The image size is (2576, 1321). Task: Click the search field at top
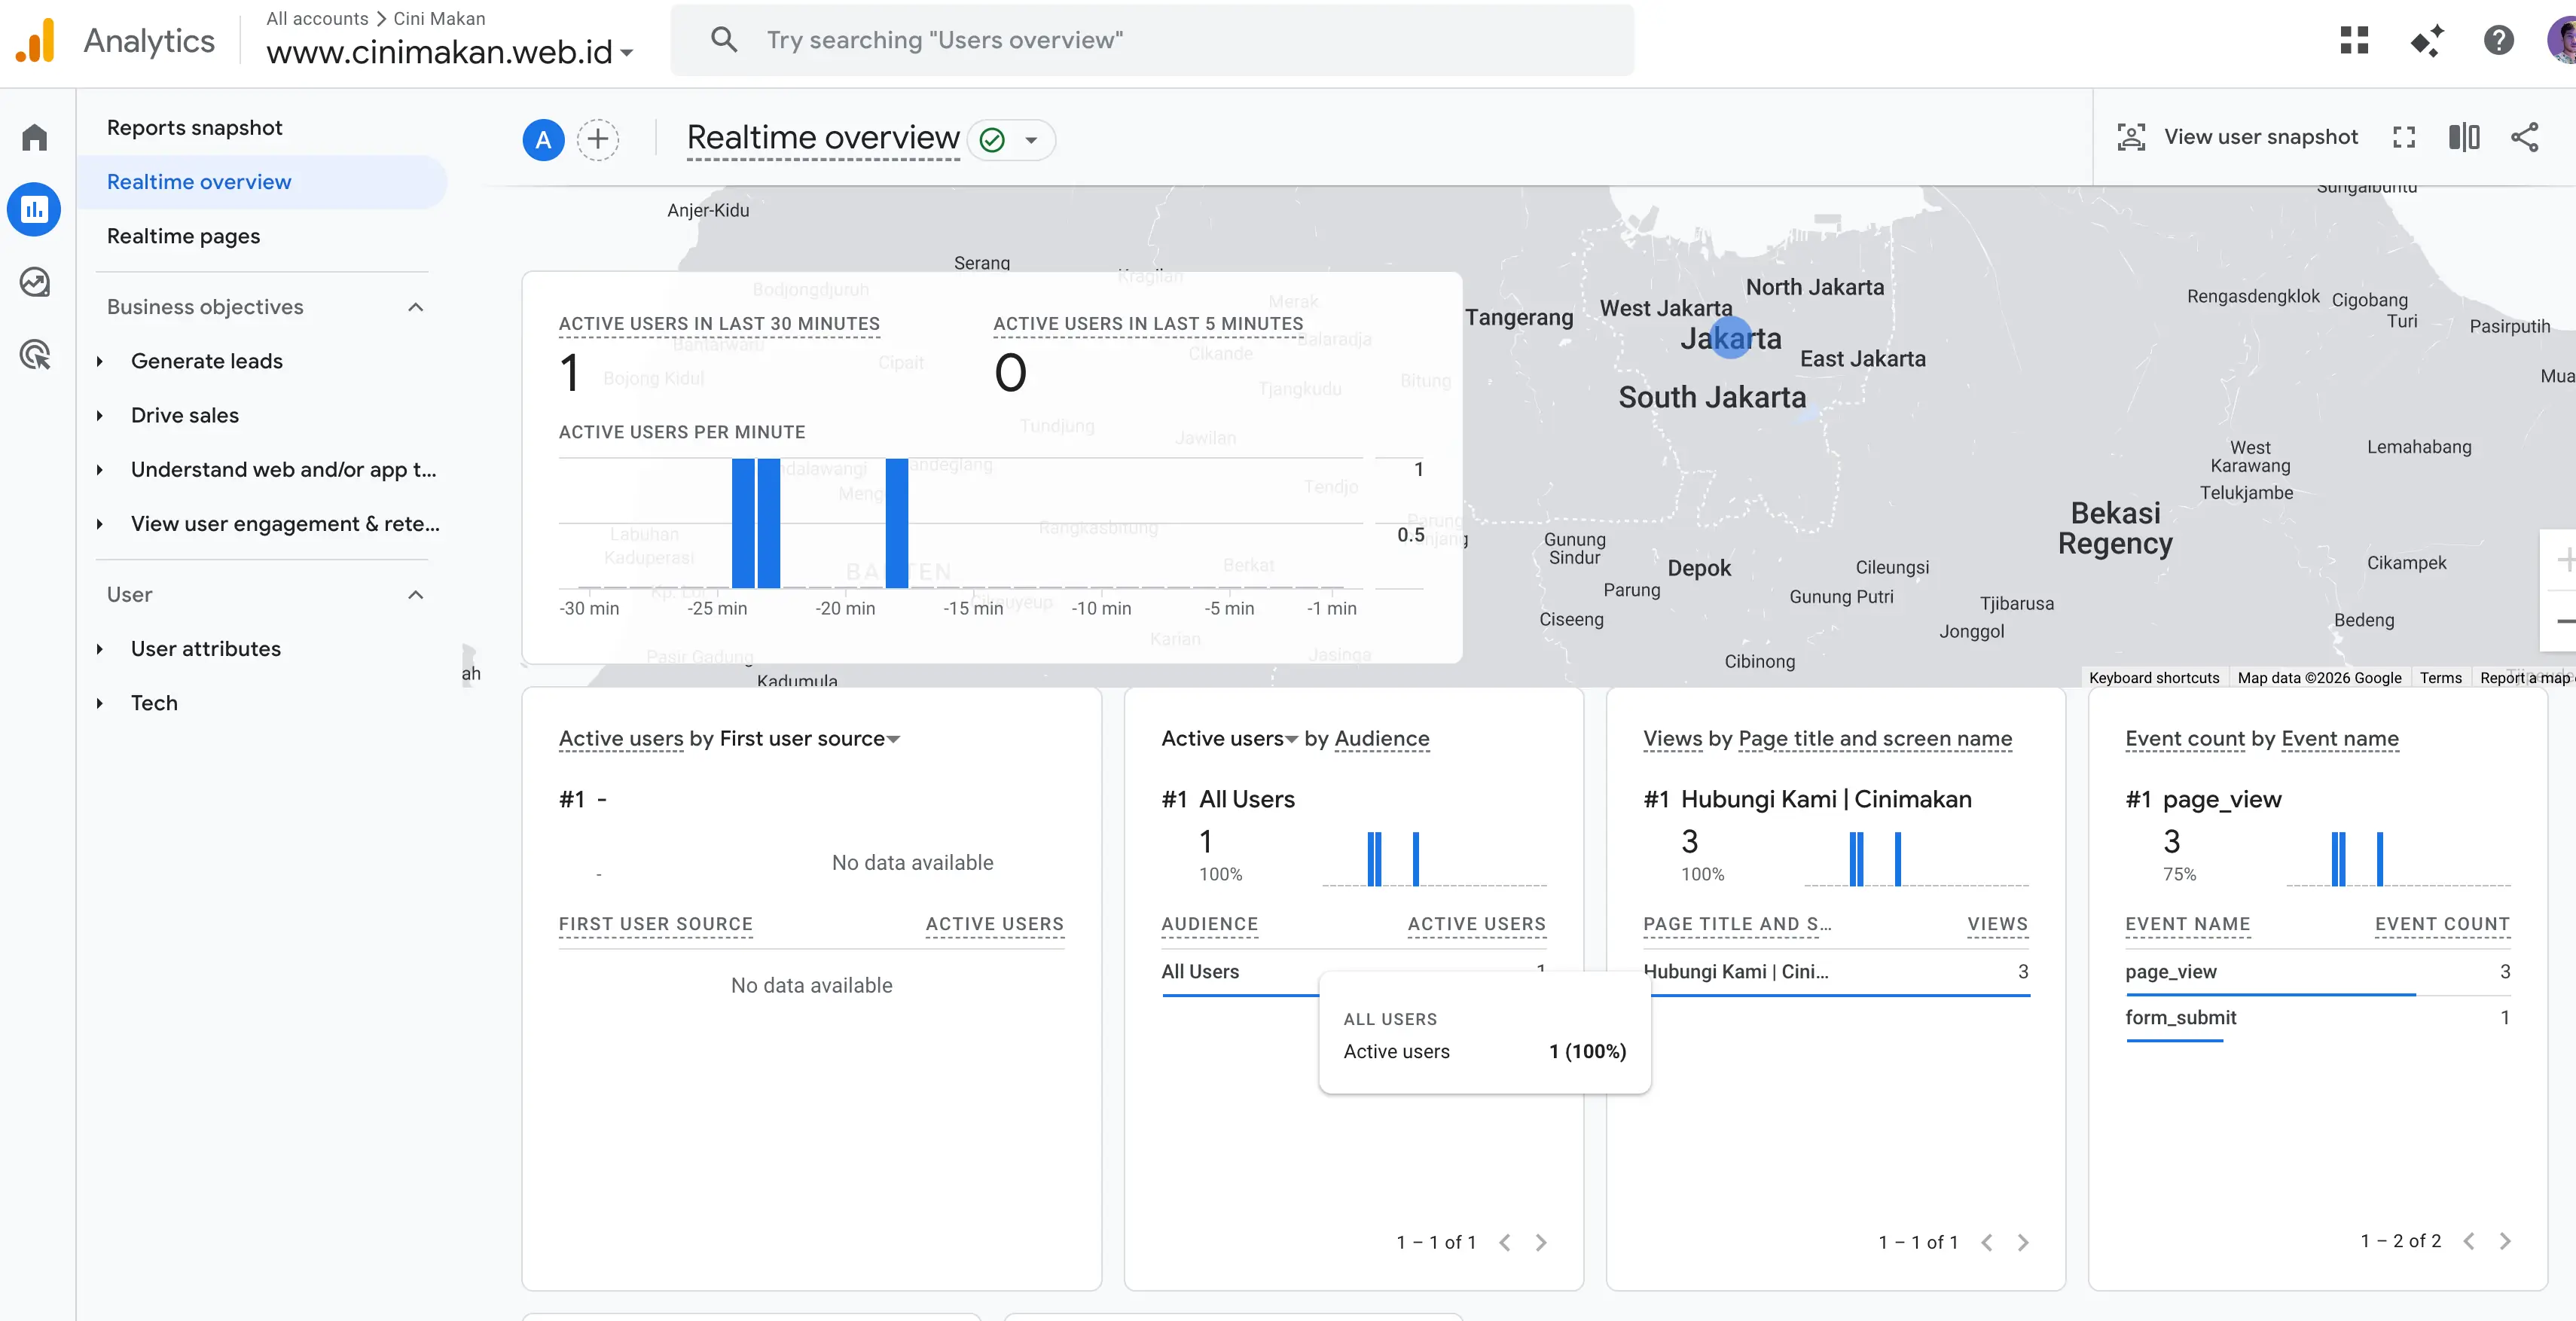(x=1152, y=40)
